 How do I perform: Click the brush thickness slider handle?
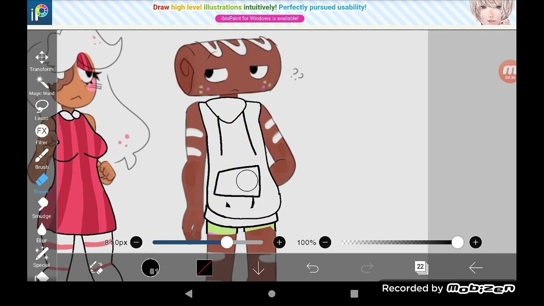pos(227,242)
